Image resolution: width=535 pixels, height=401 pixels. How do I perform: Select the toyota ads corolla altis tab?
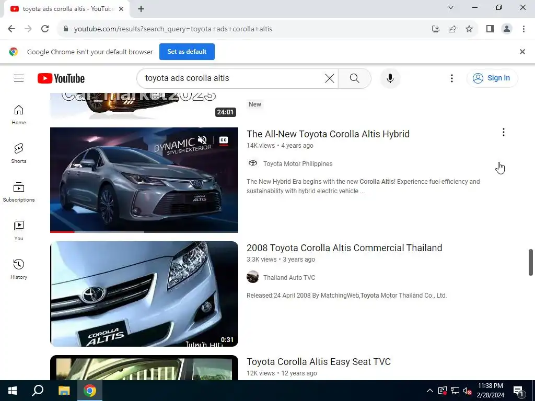(66, 9)
